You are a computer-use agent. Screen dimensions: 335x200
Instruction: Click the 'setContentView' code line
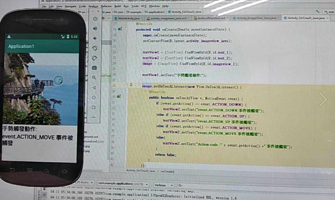coord(187,41)
